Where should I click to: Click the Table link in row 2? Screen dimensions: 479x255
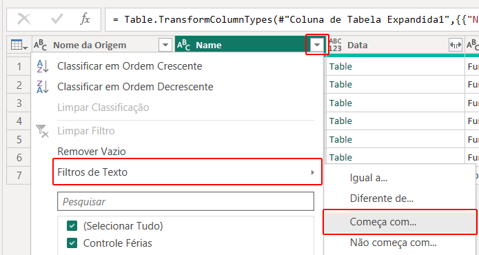click(x=340, y=84)
